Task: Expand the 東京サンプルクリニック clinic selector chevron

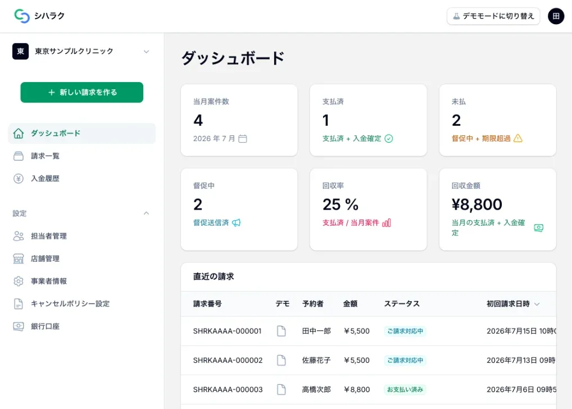Action: coord(146,52)
